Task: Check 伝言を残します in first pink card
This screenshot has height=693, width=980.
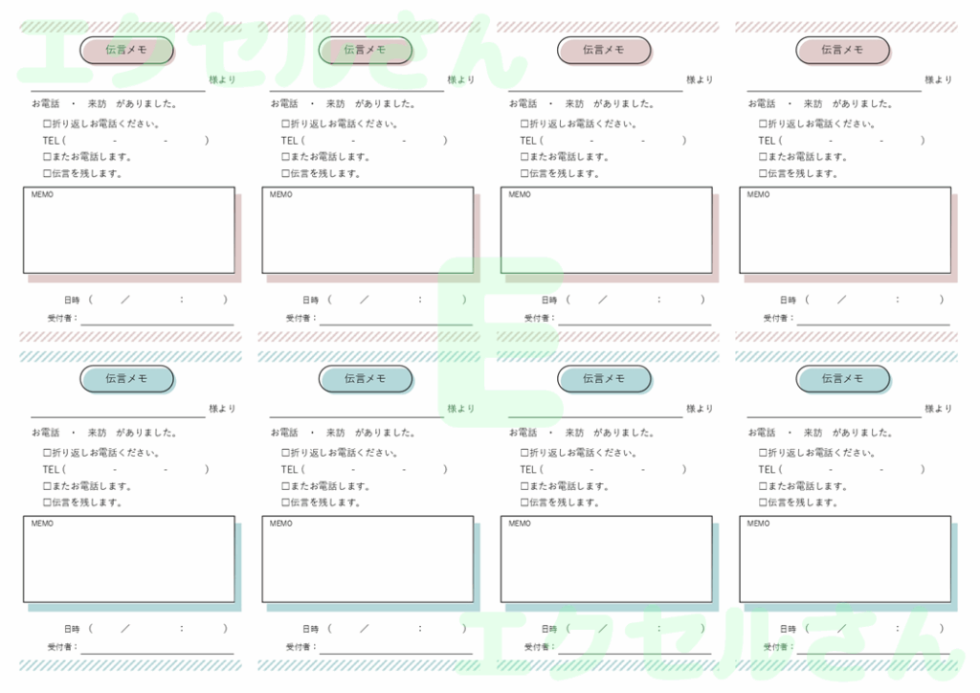Action: coord(47,173)
